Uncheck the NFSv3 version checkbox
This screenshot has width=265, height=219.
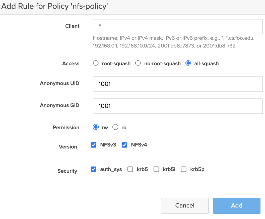[x=94, y=145]
